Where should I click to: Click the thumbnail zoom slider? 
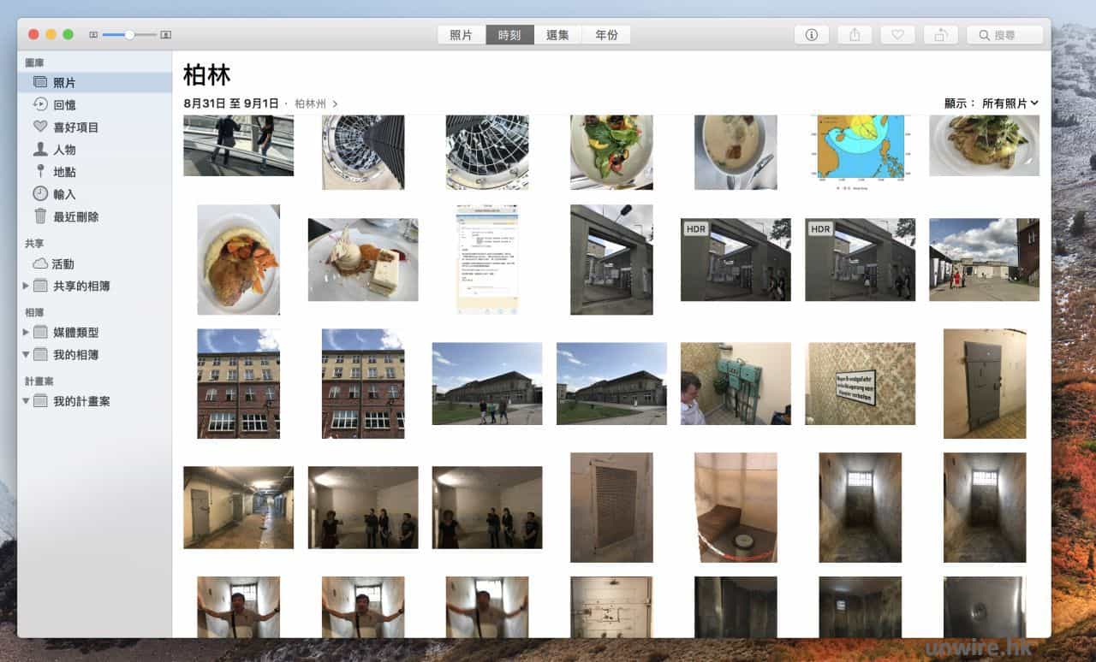click(129, 35)
